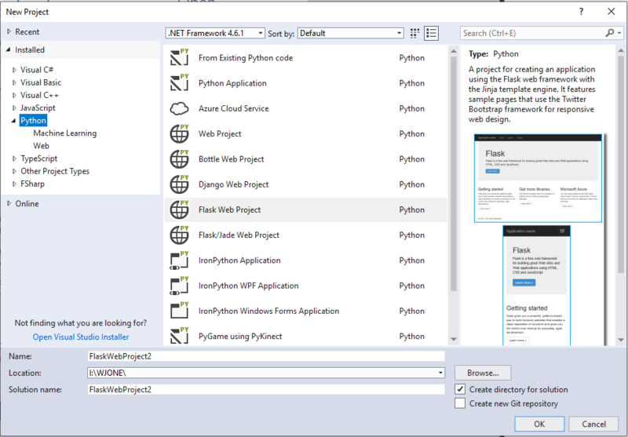
Task: Toggle Create directory for solution checkbox
Action: [x=460, y=389]
